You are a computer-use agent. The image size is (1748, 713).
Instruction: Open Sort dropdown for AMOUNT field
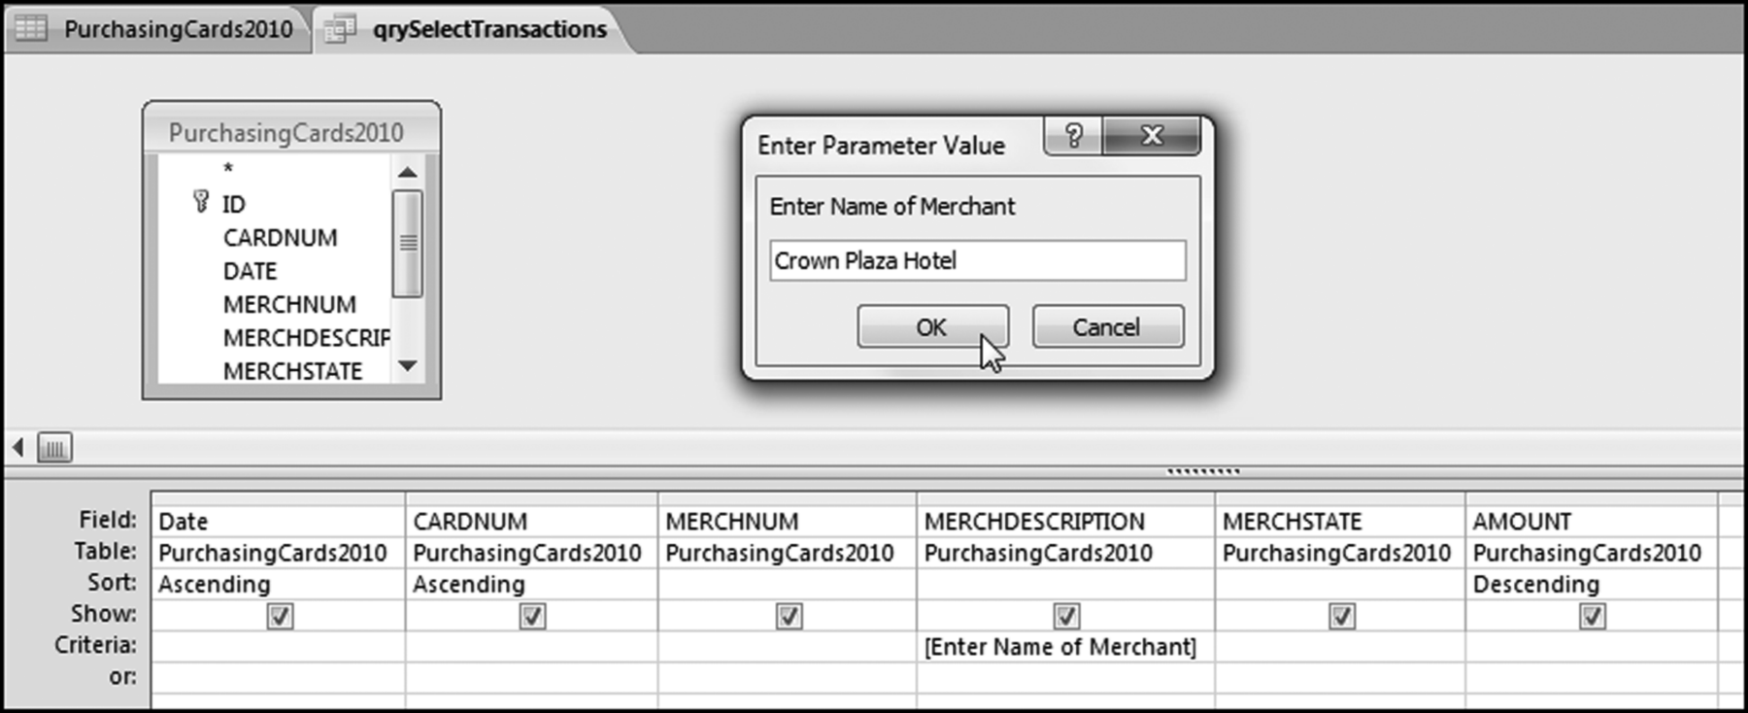click(1590, 584)
